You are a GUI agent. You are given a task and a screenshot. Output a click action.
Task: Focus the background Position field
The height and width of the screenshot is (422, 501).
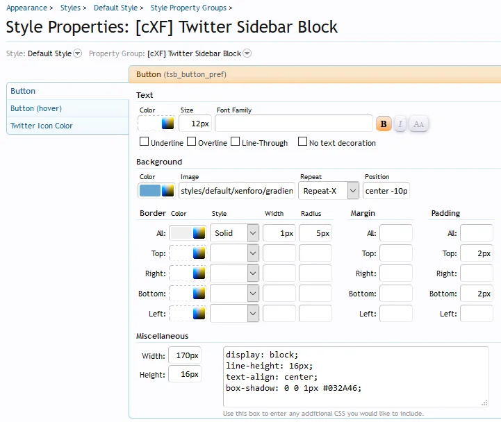[386, 191]
